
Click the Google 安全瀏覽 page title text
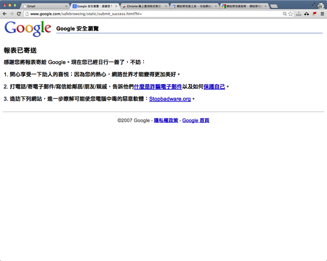[x=77, y=29]
